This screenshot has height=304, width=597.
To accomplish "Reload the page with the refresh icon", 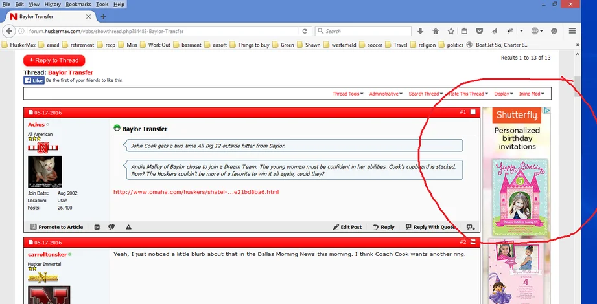I will point(305,31).
